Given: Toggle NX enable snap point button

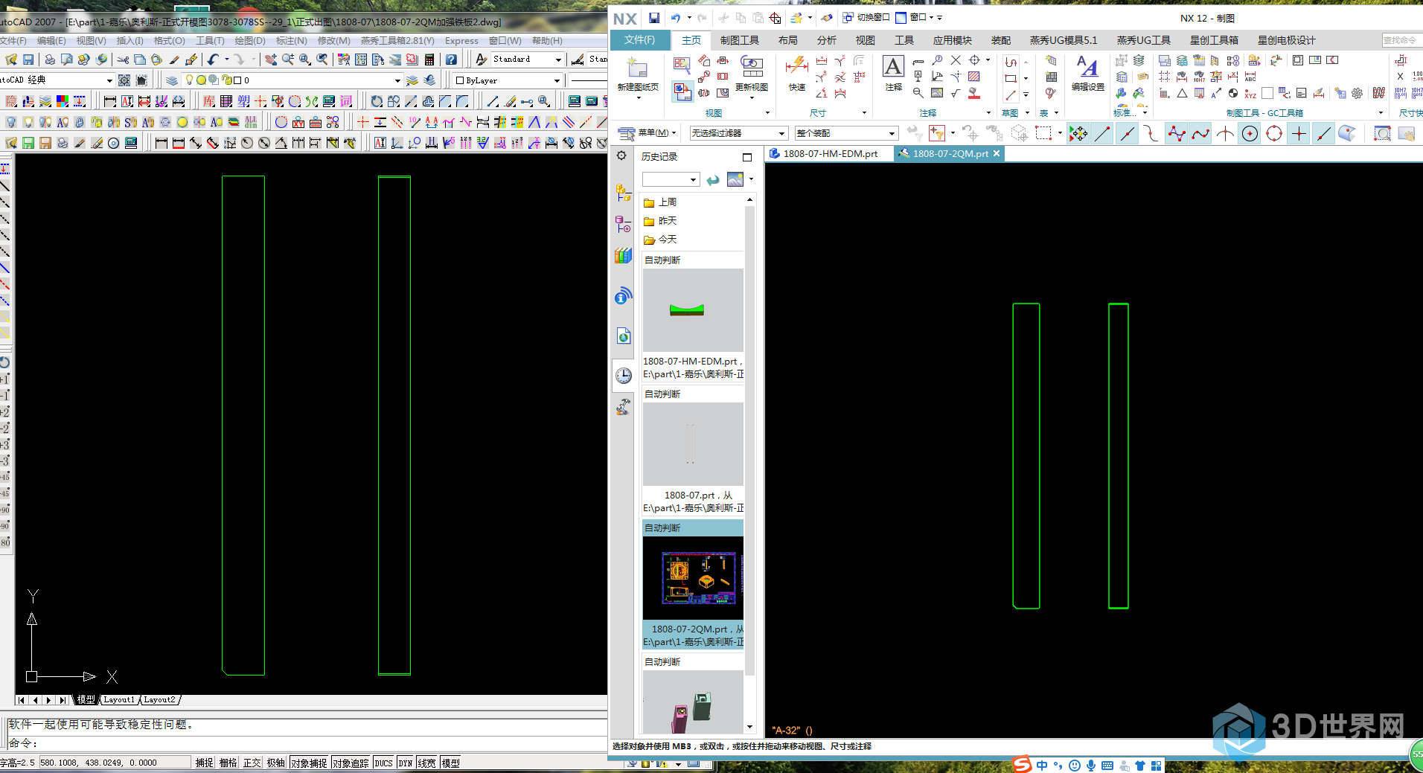Looking at the screenshot, I should 1078,133.
